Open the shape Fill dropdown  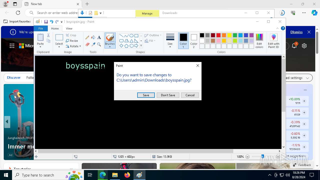click(150, 41)
